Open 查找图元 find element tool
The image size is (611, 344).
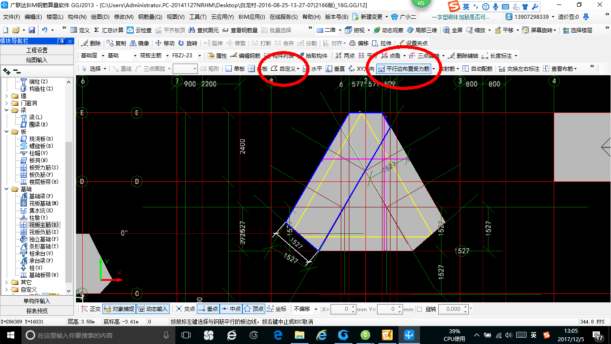click(204, 30)
